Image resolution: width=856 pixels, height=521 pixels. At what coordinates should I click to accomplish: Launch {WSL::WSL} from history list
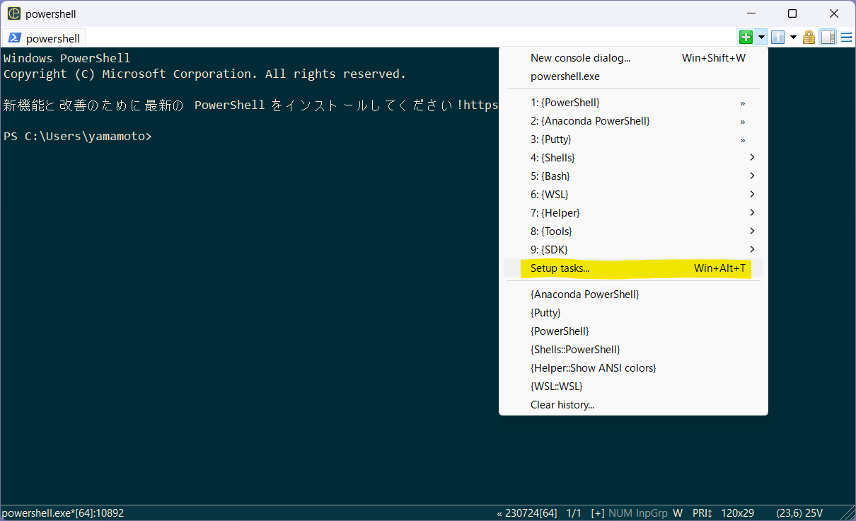633,387
